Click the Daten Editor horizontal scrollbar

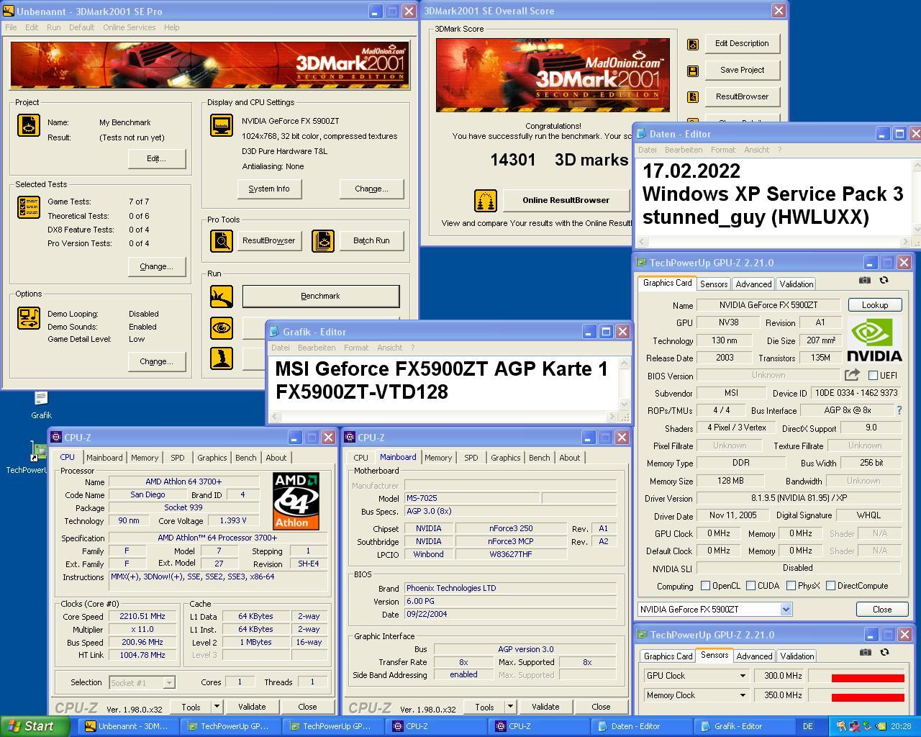(773, 242)
